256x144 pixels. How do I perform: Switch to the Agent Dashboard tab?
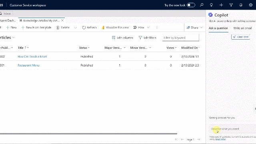[8, 20]
